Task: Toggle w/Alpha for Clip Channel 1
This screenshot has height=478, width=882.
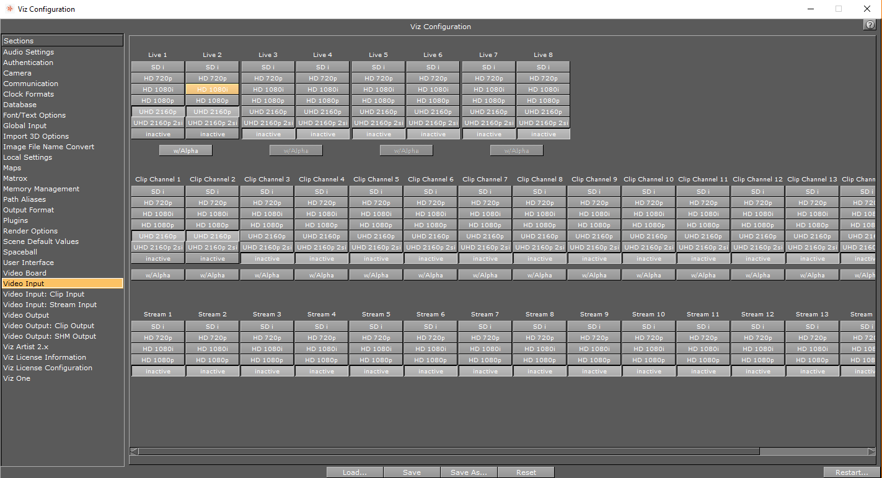Action: tap(157, 275)
